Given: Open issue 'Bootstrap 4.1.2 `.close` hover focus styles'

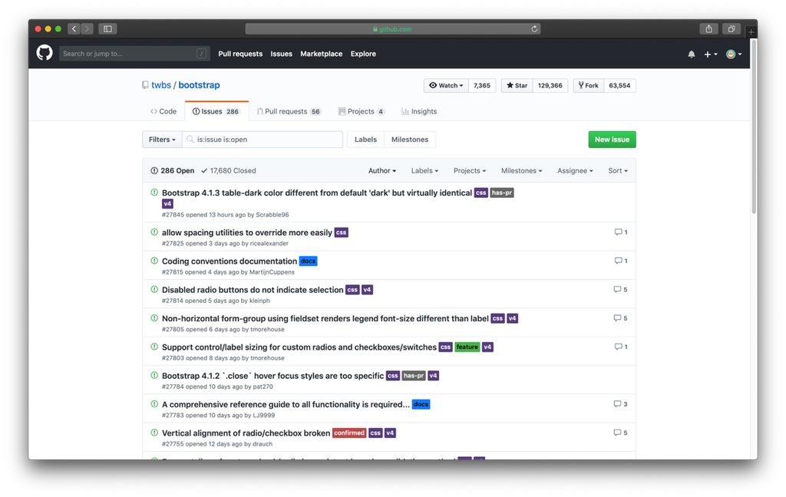Looking at the screenshot, I should pos(272,376).
